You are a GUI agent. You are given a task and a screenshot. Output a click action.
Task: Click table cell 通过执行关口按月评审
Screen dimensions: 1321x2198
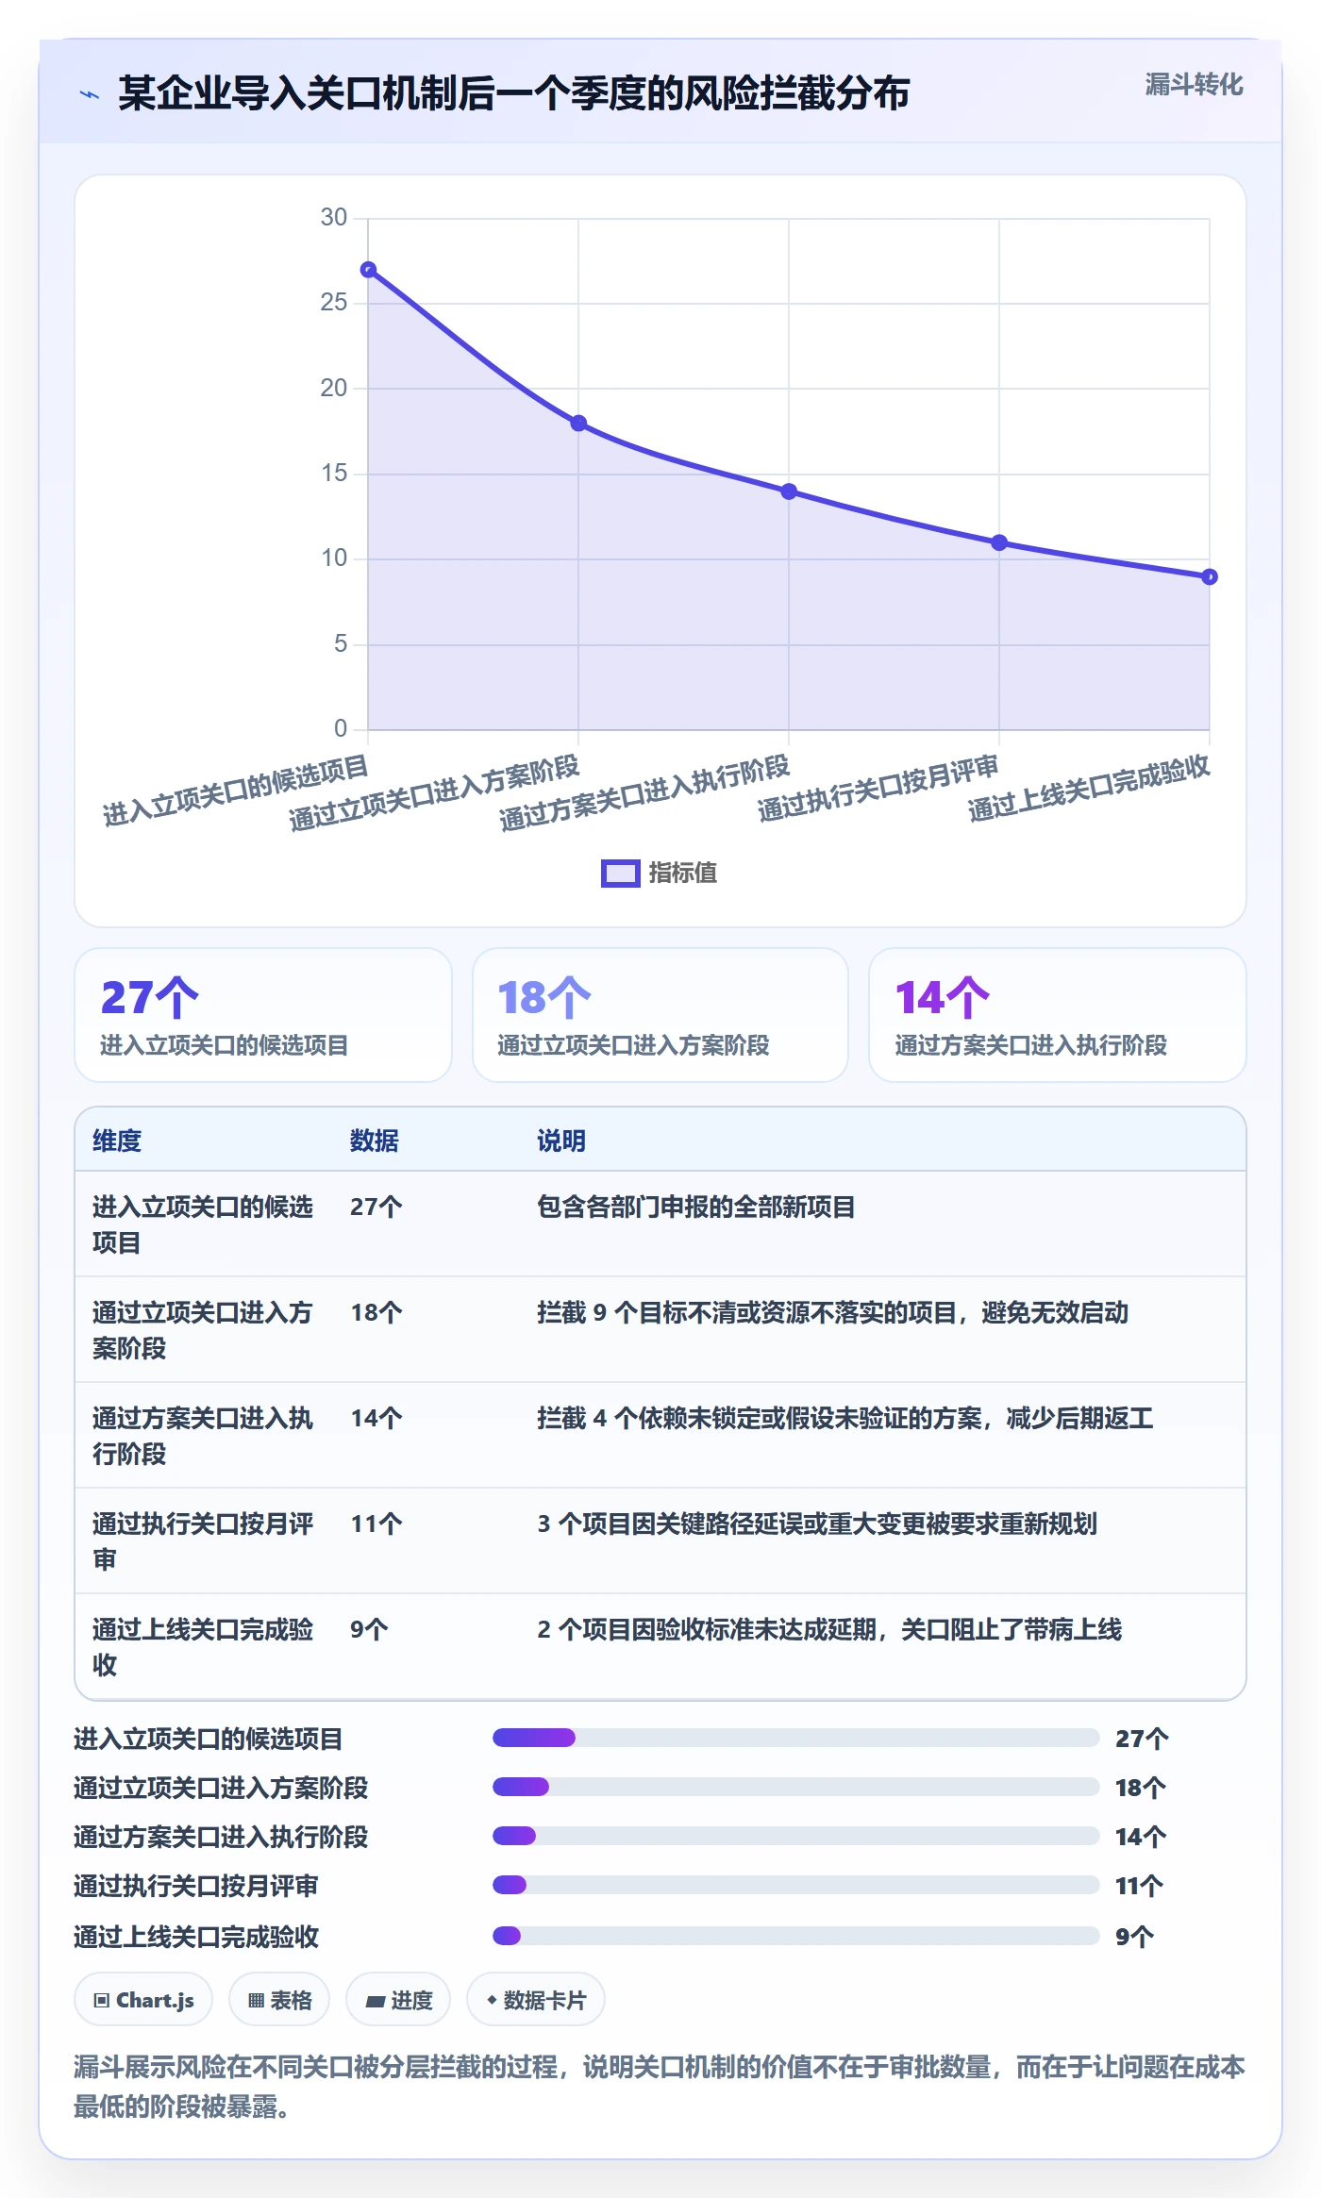point(204,1541)
